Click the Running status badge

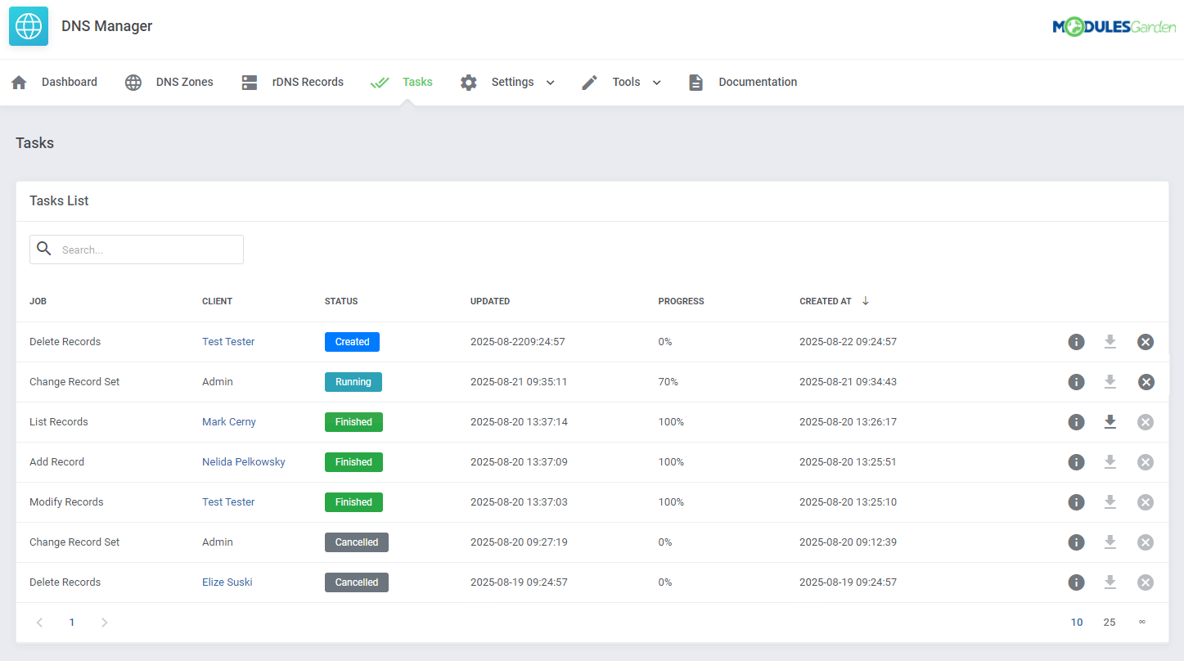click(x=353, y=381)
